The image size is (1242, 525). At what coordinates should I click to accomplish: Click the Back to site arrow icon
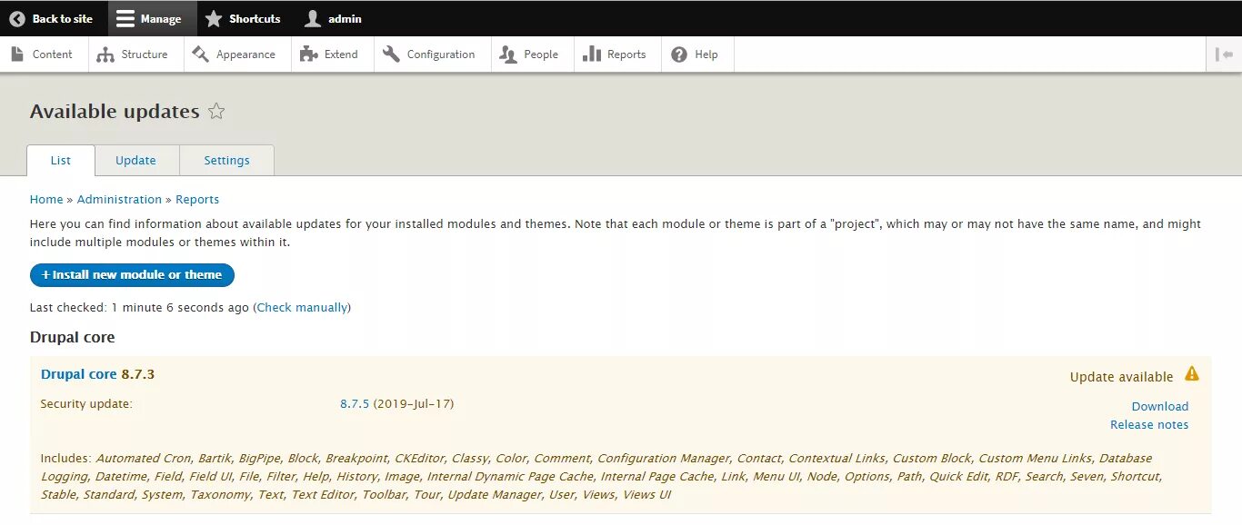(x=17, y=18)
